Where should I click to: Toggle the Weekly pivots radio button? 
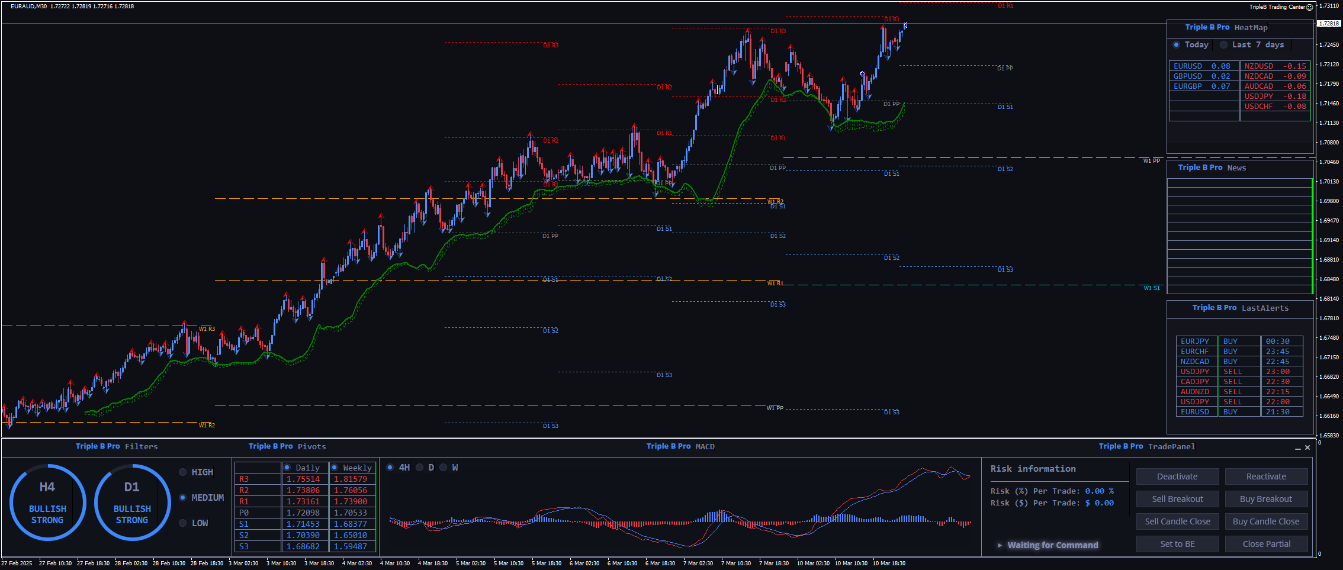(x=335, y=468)
